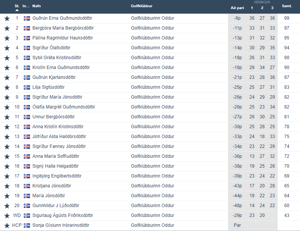Star favorite María Jónsdóttir

(x=7, y=196)
